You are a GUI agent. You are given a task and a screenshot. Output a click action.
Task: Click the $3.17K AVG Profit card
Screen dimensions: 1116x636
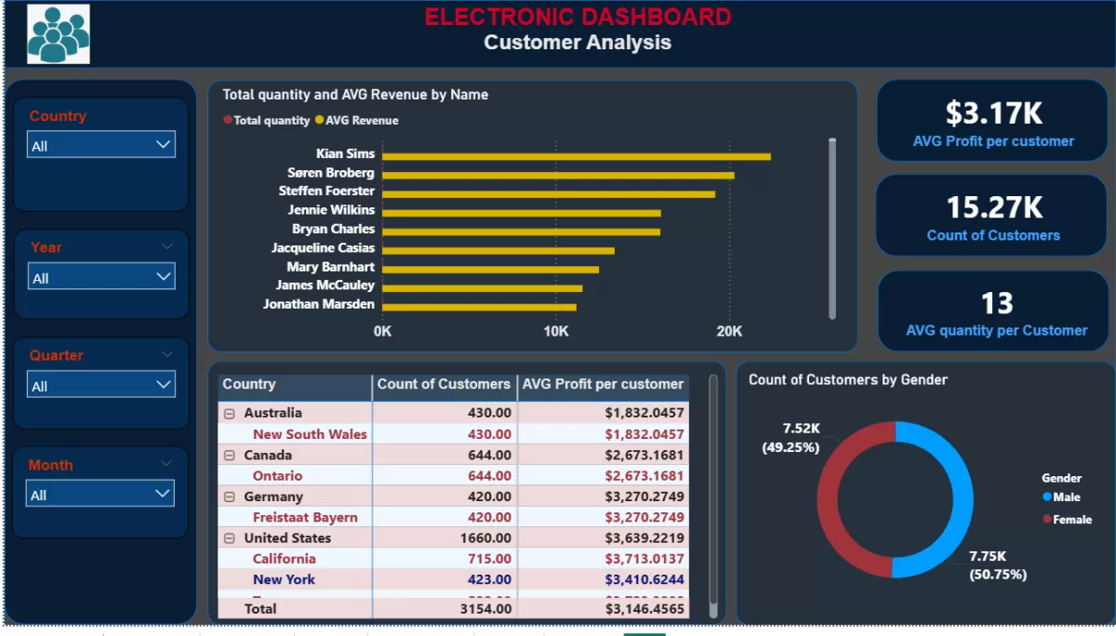992,121
